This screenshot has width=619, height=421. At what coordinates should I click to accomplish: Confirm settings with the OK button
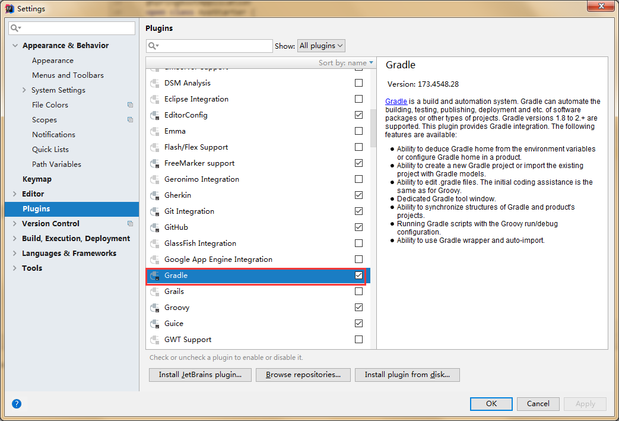tap(491, 404)
